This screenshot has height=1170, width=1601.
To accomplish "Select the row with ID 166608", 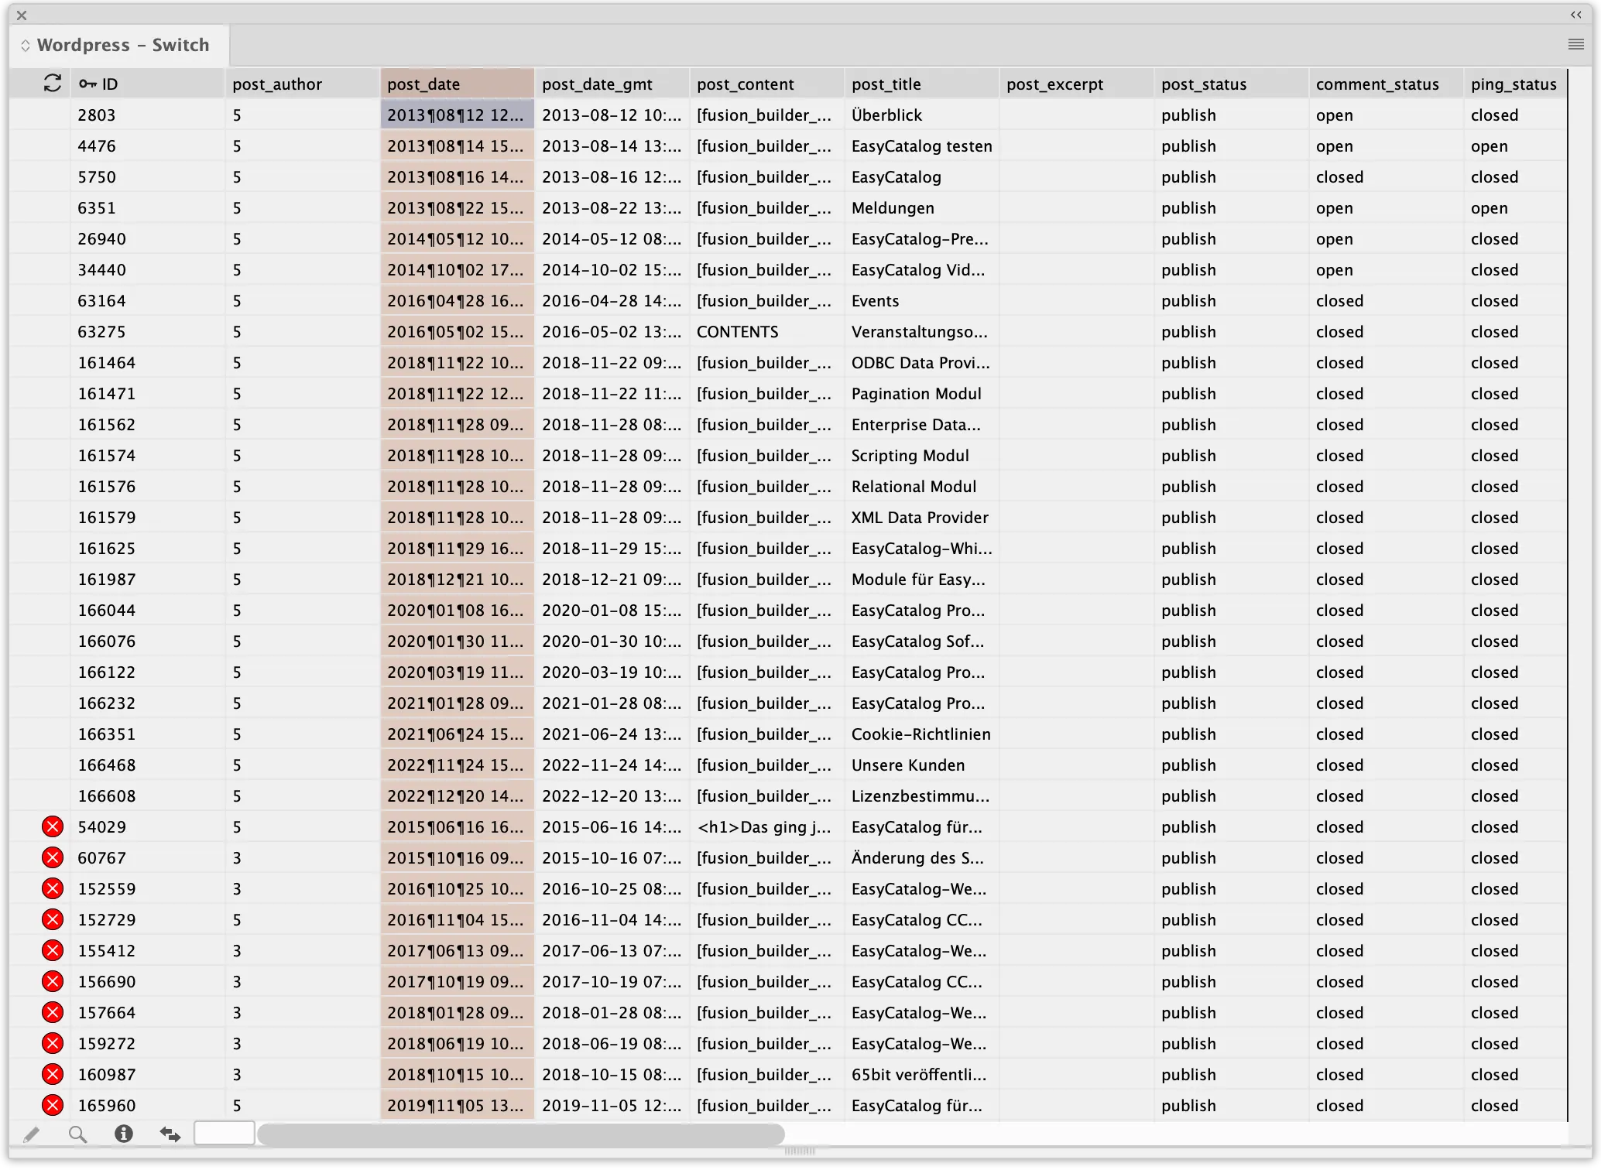I will [788, 795].
